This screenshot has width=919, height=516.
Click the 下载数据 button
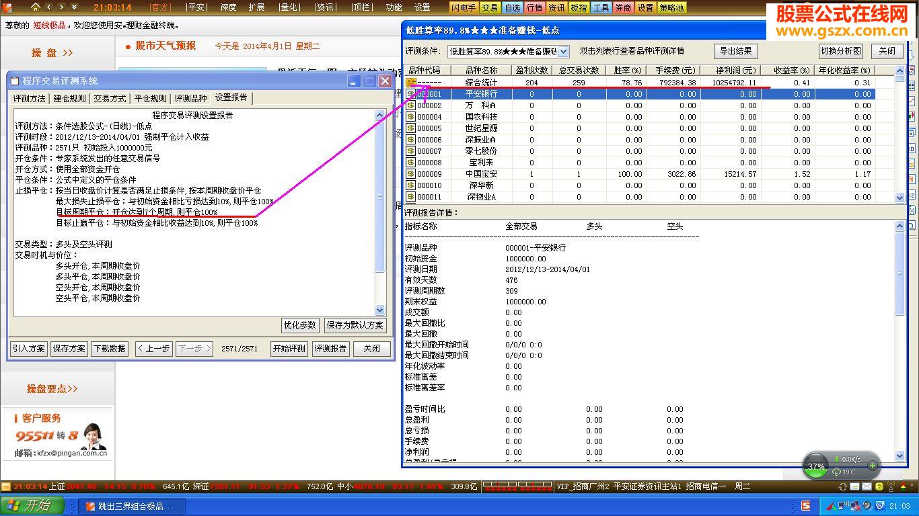[x=109, y=349]
